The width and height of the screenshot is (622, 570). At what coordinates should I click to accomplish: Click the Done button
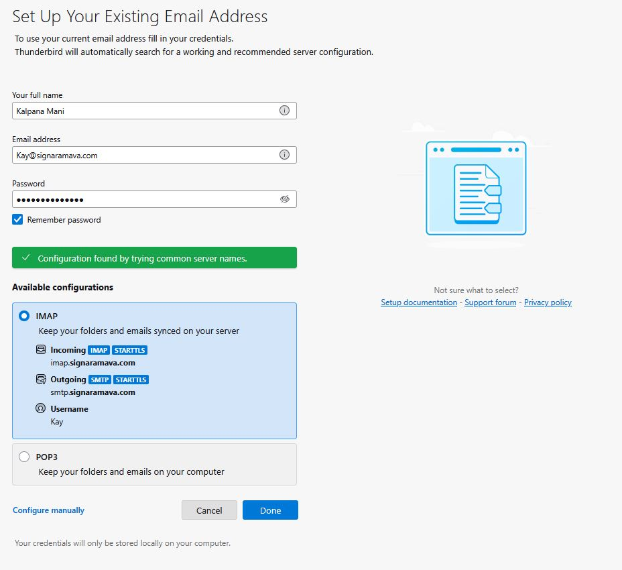[270, 510]
